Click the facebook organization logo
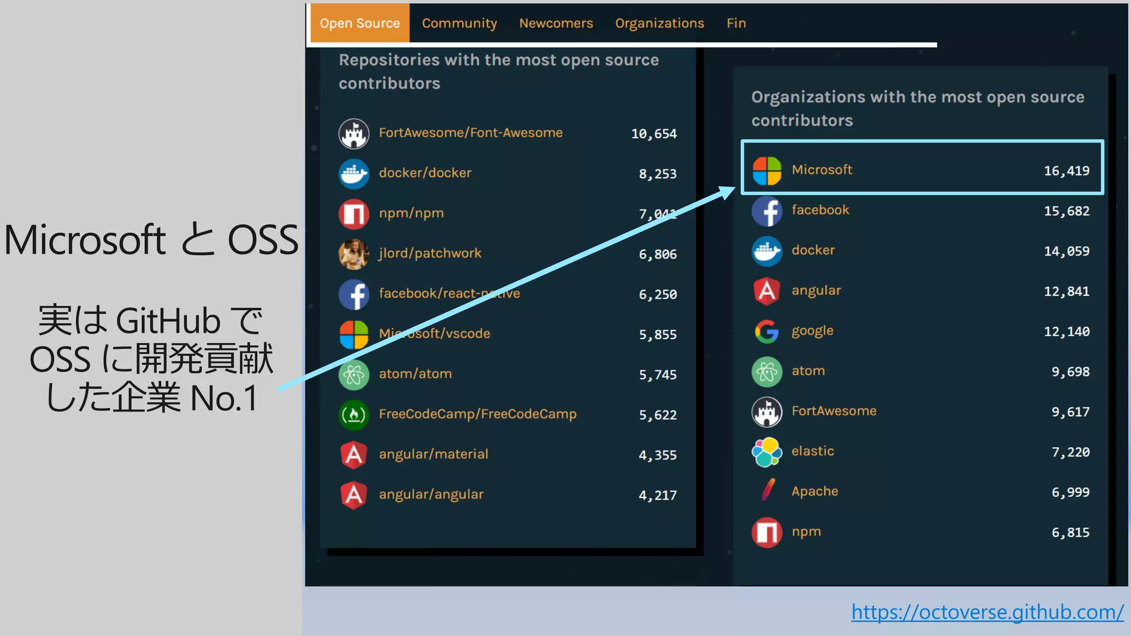 pos(767,211)
